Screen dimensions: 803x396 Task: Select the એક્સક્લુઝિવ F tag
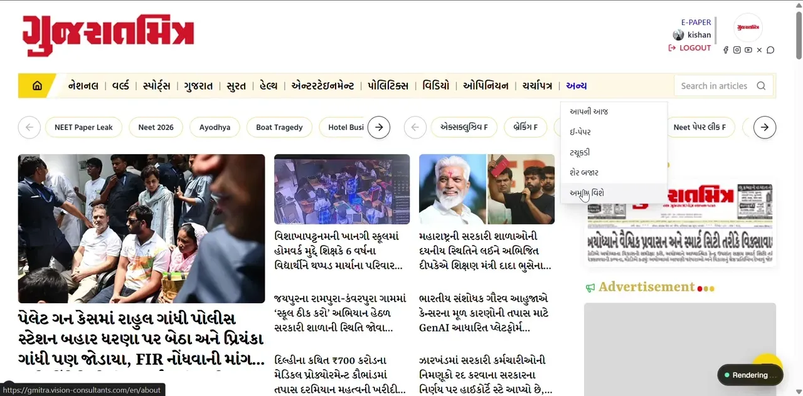tap(464, 127)
